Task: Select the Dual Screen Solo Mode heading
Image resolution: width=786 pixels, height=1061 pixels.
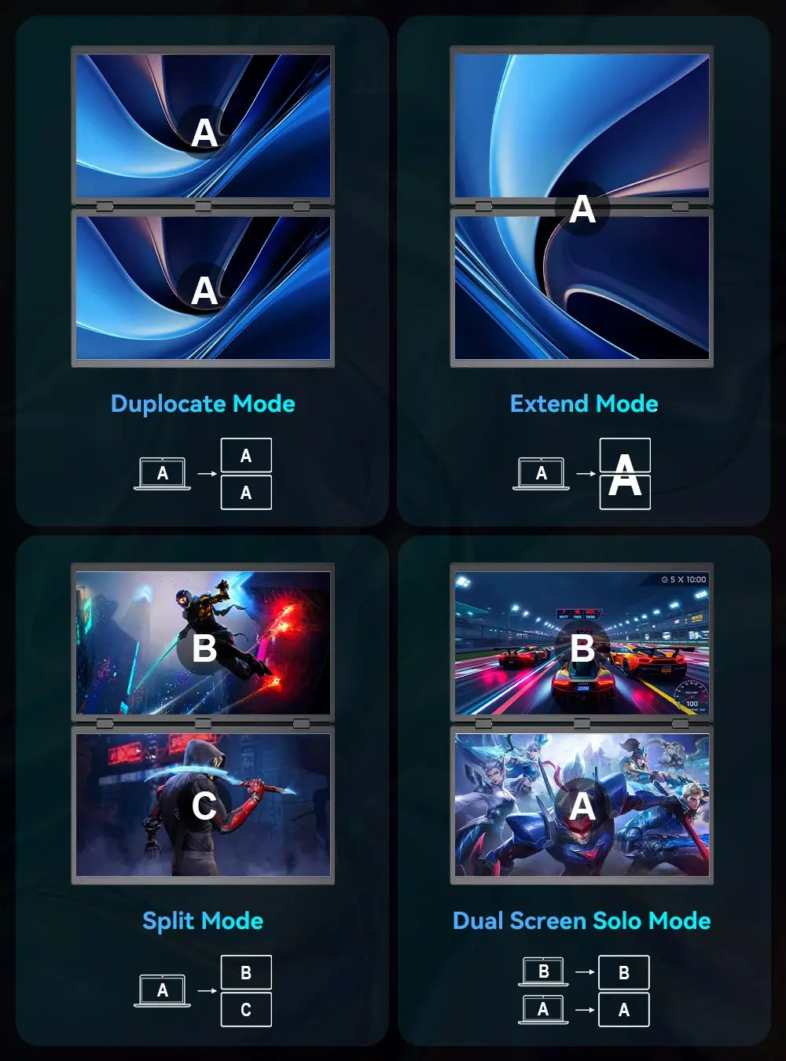Action: point(582,921)
